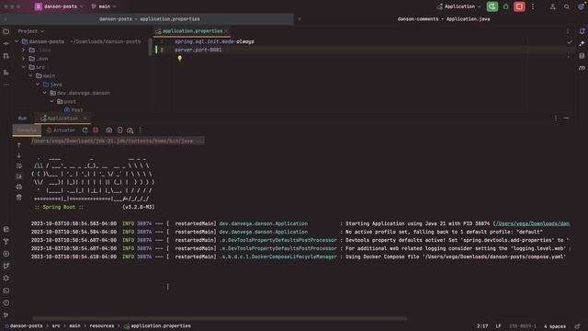Viewport: 588px width, 331px height.
Task: Open danson-posts project dropdown
Action: [x=59, y=6]
